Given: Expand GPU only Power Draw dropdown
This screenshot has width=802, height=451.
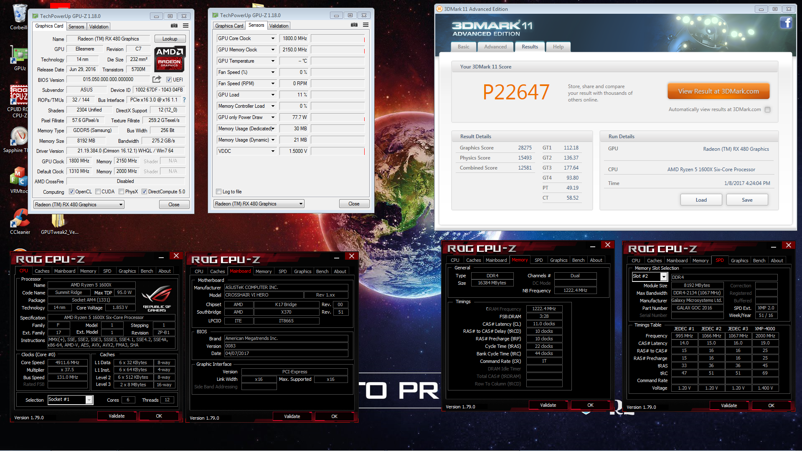Looking at the screenshot, I should pyautogui.click(x=273, y=117).
